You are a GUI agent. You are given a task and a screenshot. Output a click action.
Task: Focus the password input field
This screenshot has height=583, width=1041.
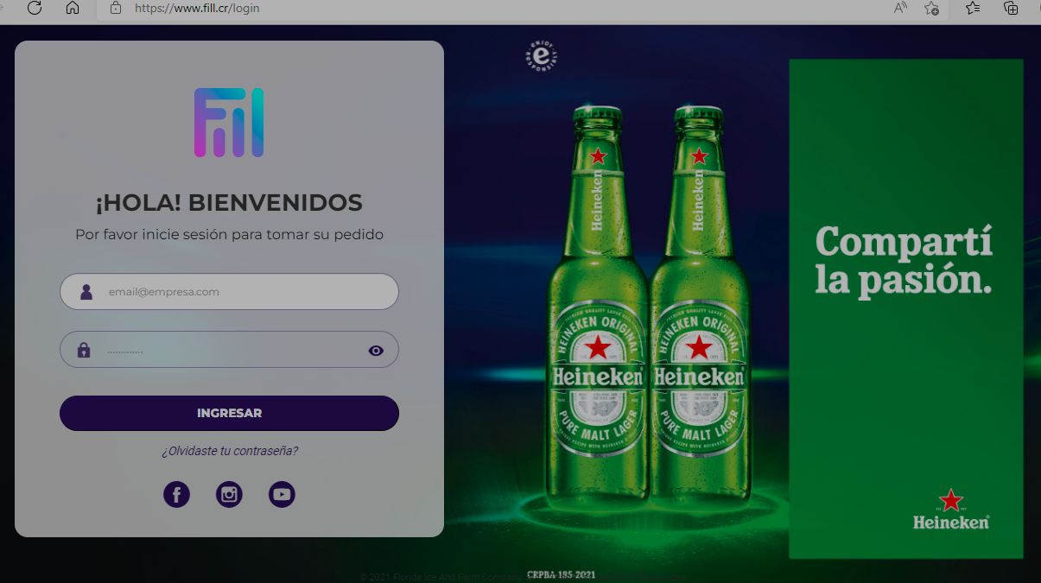pos(229,350)
